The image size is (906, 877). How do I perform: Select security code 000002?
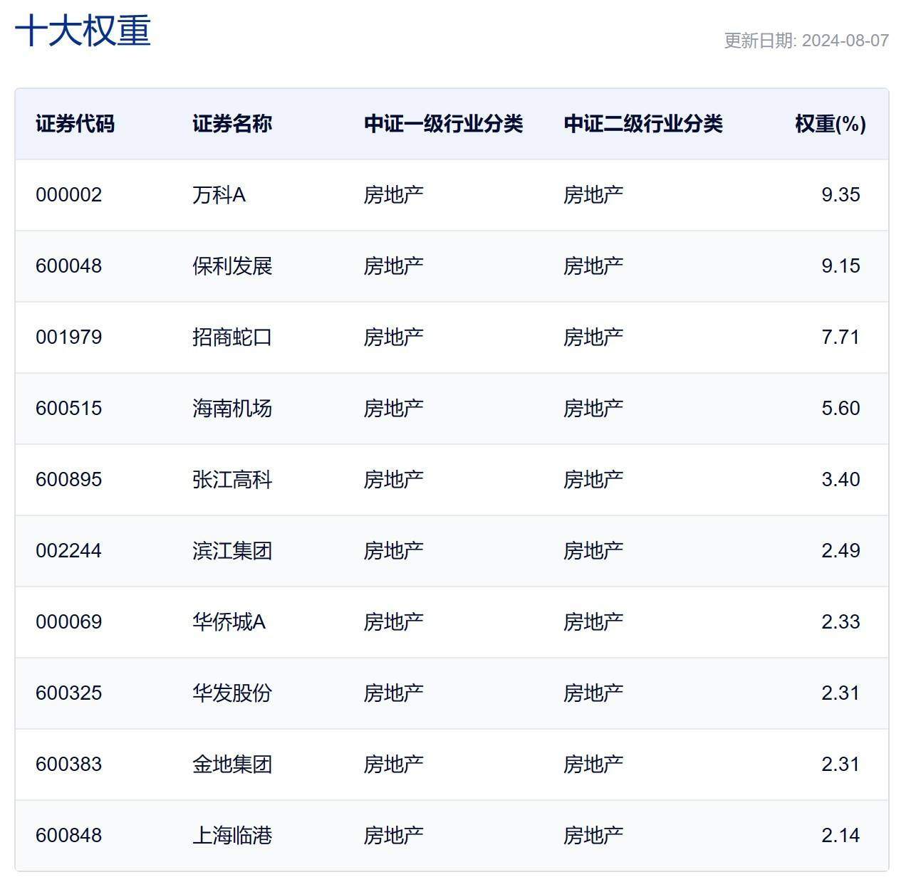(69, 195)
